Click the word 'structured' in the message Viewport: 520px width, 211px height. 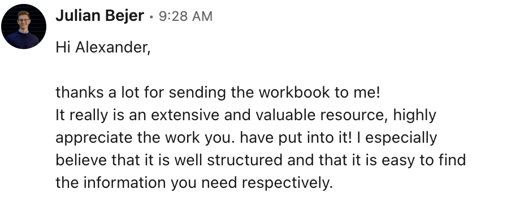click(x=244, y=160)
